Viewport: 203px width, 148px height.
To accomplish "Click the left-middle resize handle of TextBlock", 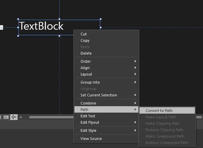I will point(18,28).
